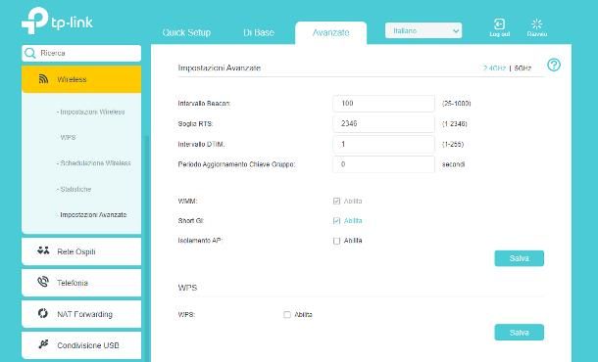
Task: Open the Italiano language dropdown
Action: pyautogui.click(x=424, y=30)
